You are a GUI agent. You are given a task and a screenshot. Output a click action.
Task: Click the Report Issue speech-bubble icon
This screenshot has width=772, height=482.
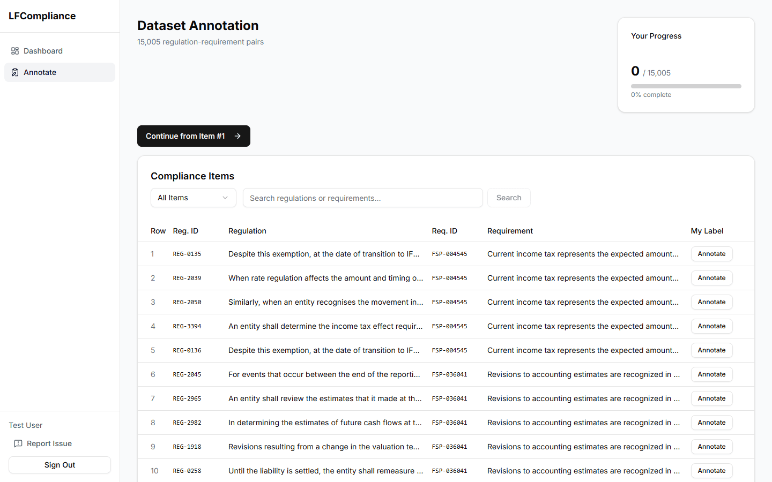[18, 443]
